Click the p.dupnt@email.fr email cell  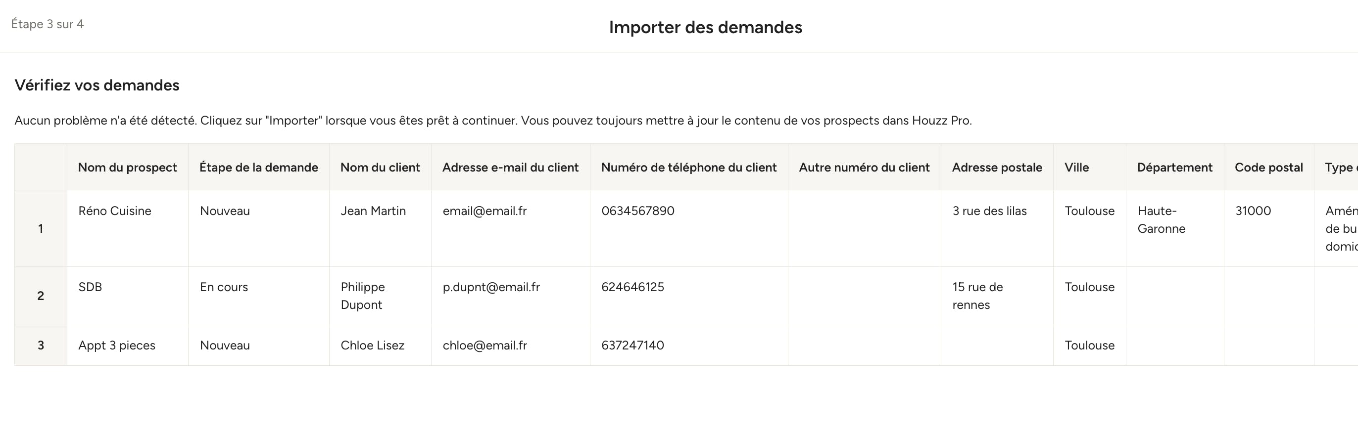(510, 296)
